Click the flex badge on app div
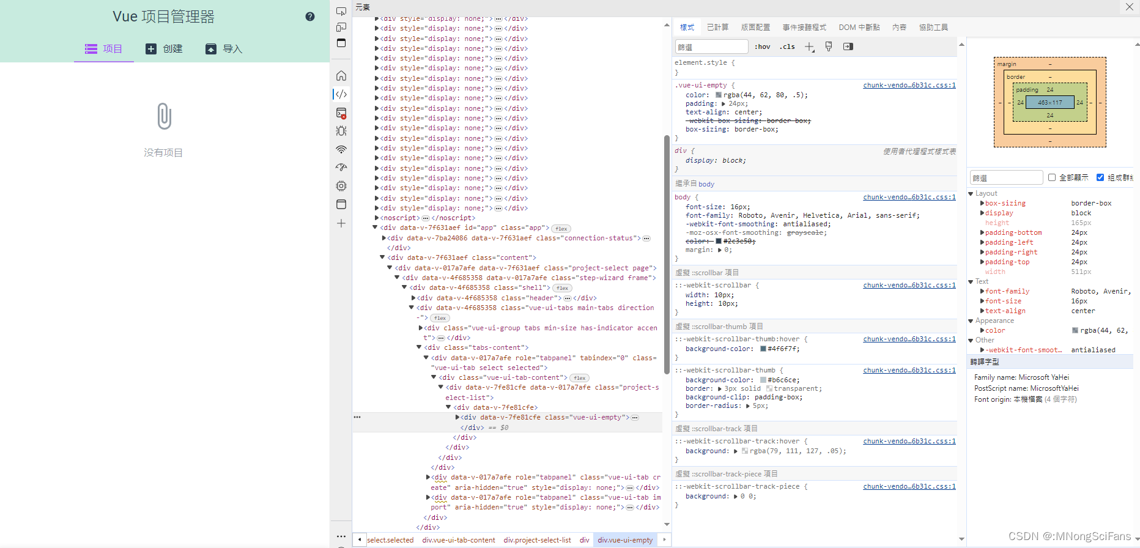The height and width of the screenshot is (548, 1140). (561, 229)
